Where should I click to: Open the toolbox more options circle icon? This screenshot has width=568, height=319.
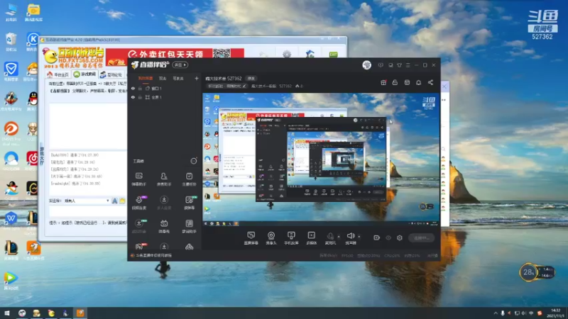point(194,161)
